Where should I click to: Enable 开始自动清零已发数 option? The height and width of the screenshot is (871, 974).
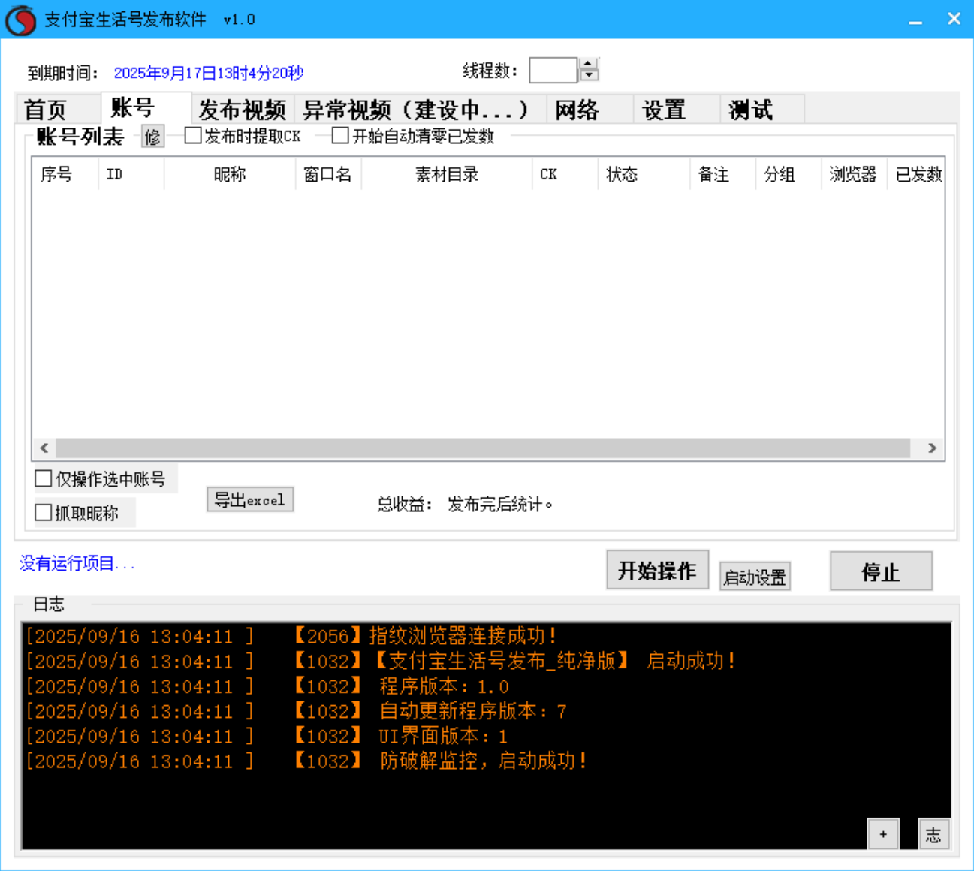[x=340, y=135]
